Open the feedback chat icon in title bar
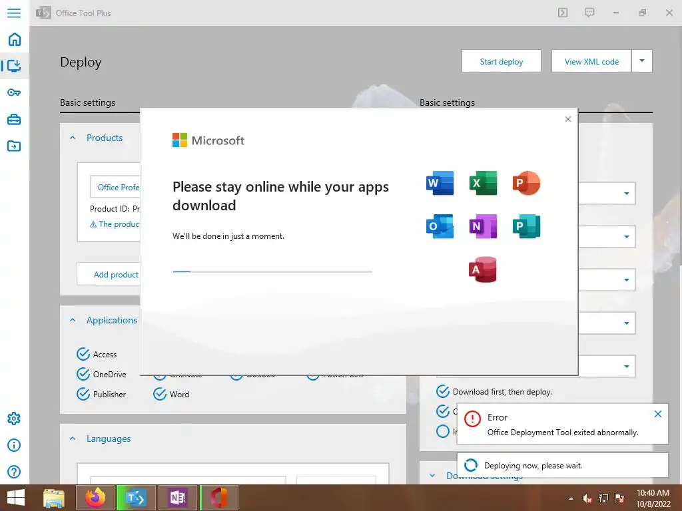The image size is (682, 511). 589,13
